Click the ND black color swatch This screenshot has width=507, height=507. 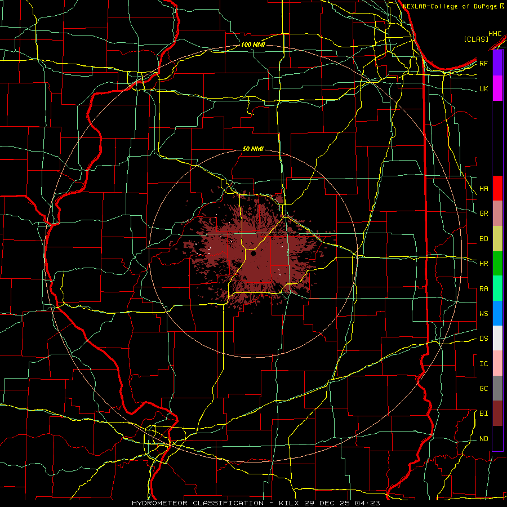click(497, 438)
